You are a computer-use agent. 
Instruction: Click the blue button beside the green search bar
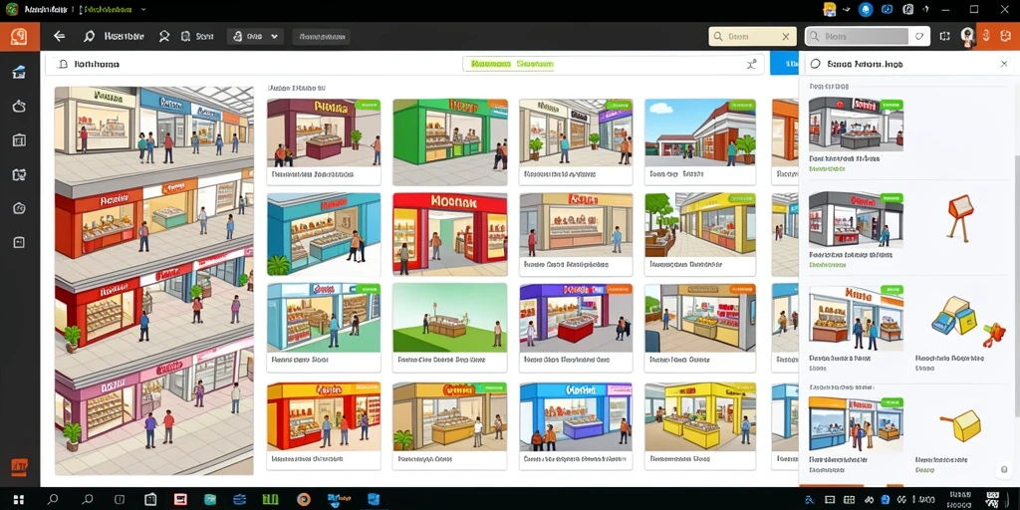[785, 64]
